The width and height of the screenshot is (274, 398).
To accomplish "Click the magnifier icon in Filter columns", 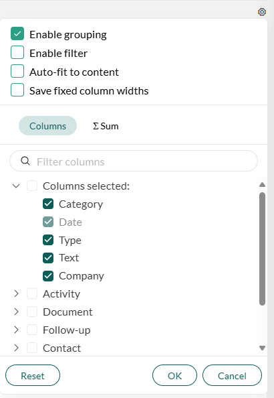I will (25, 161).
